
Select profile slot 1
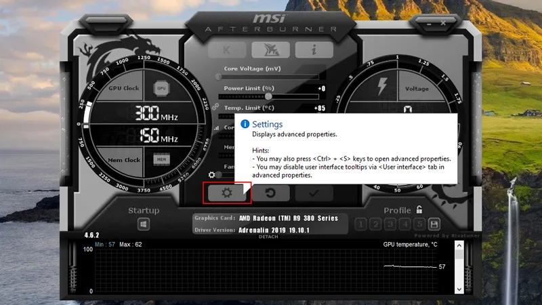click(x=361, y=224)
